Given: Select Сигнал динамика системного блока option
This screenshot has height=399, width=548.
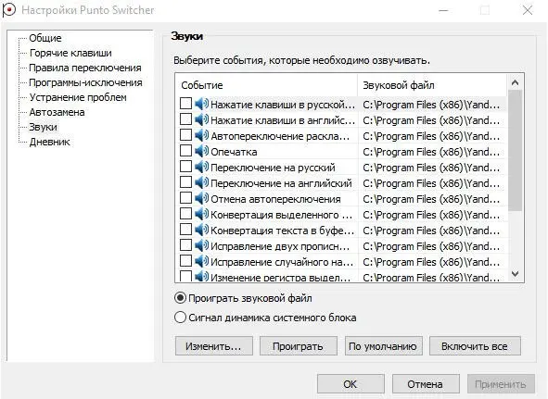Looking at the screenshot, I should pos(180,318).
